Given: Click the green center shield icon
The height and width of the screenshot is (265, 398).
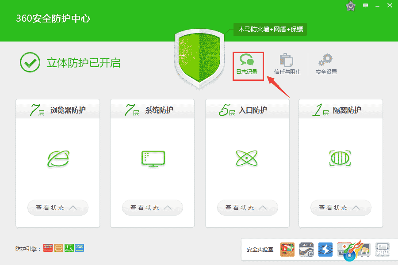Looking at the screenshot, I should pos(199,59).
